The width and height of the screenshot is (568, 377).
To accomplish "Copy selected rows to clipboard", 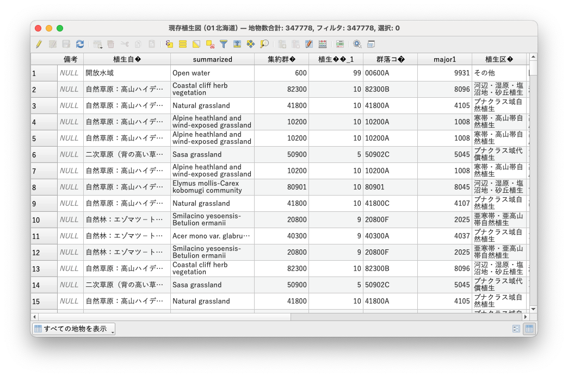I will tap(138, 44).
